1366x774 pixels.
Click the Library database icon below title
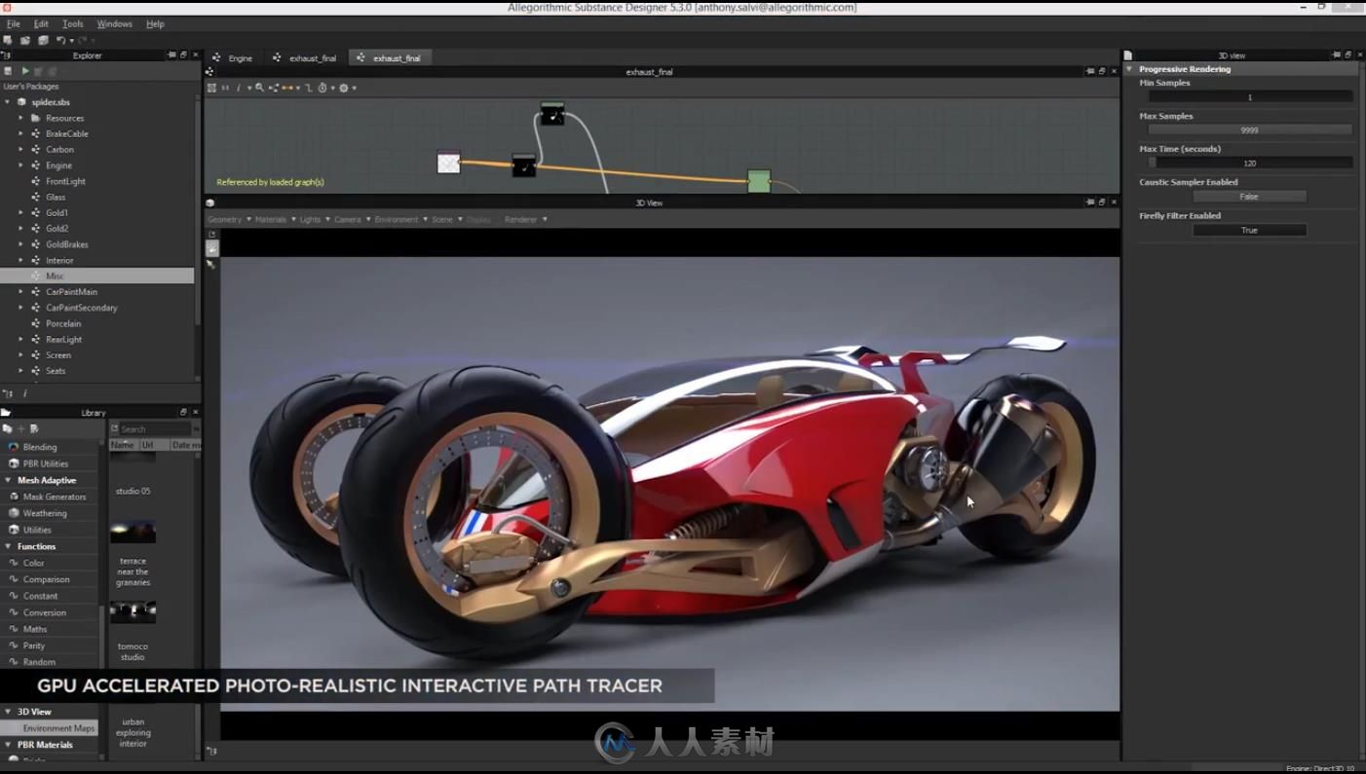(7, 428)
